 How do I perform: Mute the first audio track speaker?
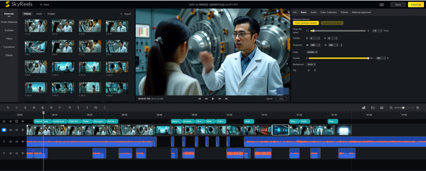click(17, 141)
